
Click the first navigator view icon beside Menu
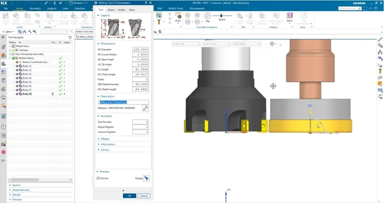[20, 31]
